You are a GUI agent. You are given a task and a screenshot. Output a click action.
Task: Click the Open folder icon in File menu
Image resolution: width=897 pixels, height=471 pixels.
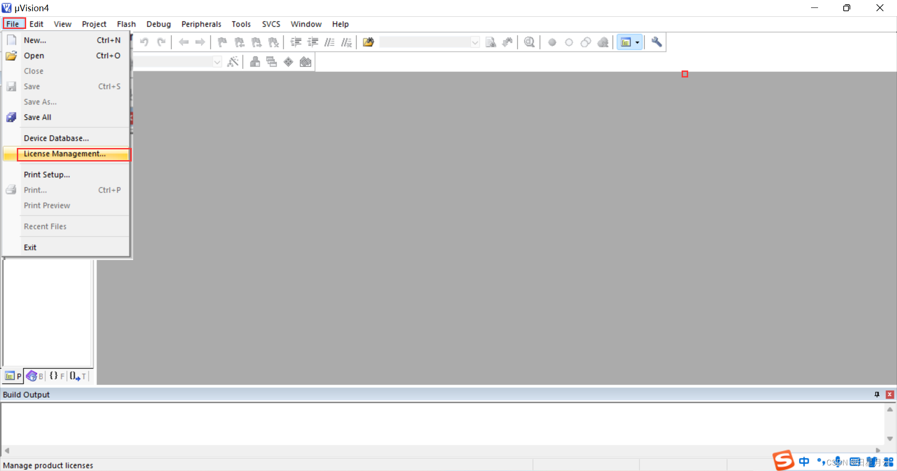[11, 56]
